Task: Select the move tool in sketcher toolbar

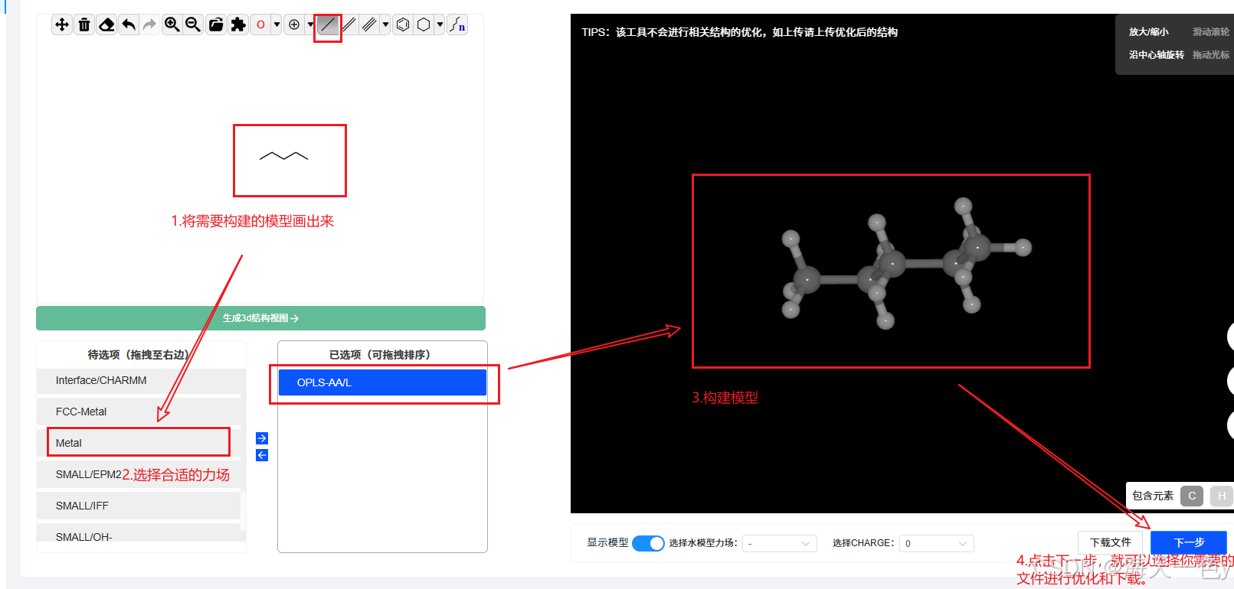Action: 62,24
